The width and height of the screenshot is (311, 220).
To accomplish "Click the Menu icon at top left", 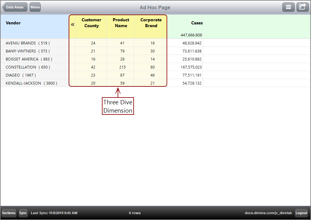I will point(35,7).
